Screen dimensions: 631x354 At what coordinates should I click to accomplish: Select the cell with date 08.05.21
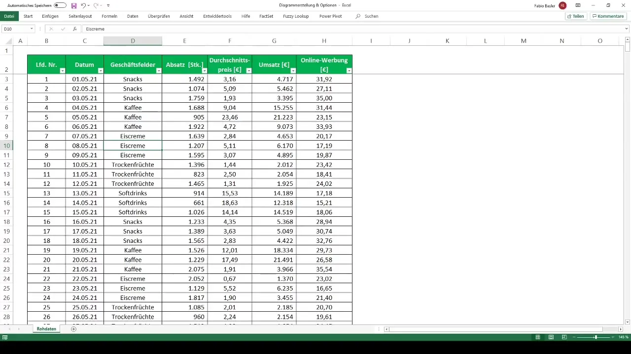(x=84, y=146)
